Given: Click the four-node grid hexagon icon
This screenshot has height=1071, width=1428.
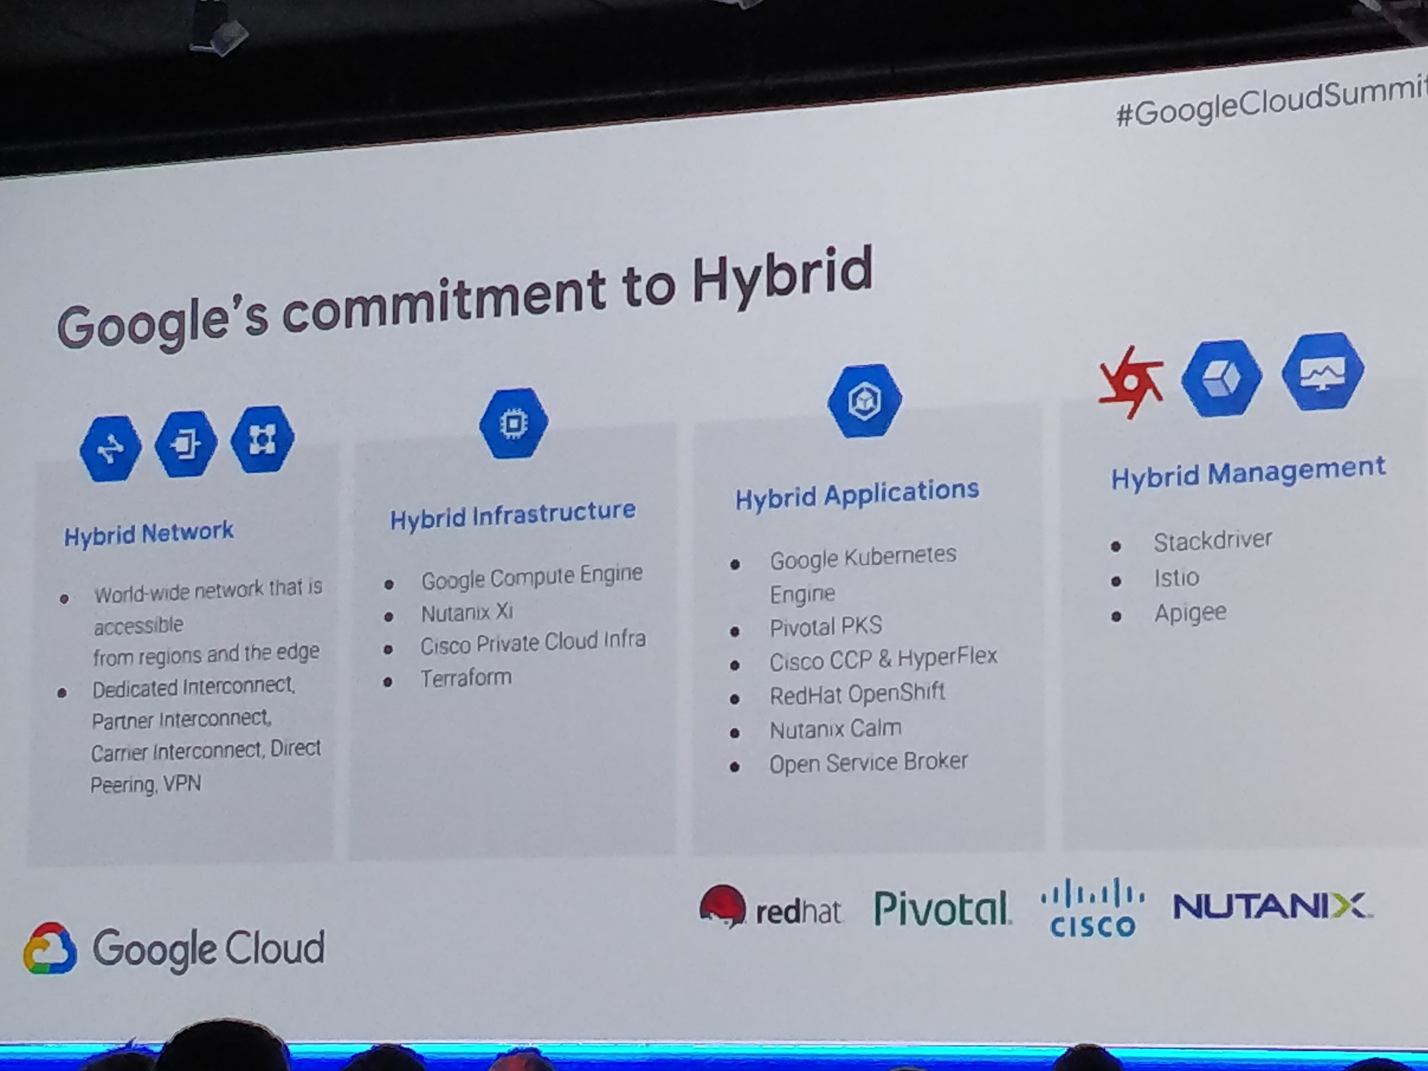Looking at the screenshot, I should coord(262,439).
